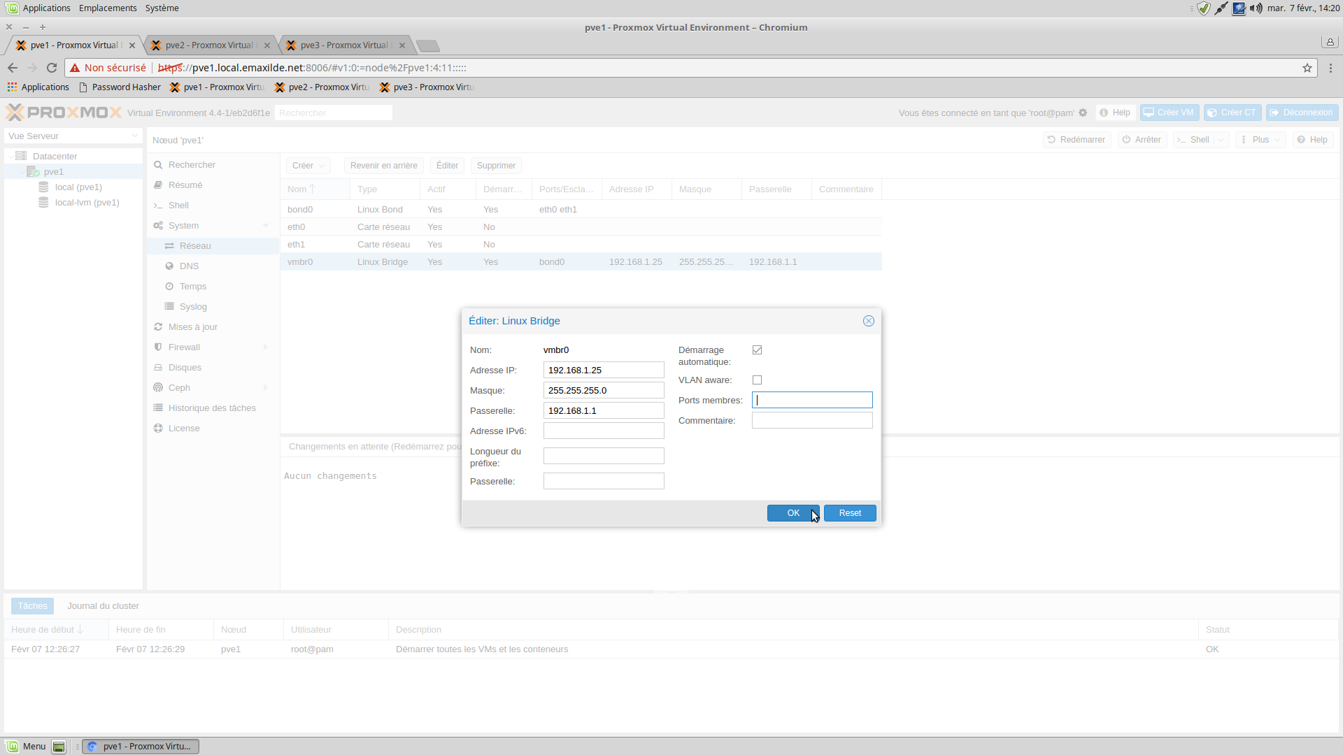
Task: Open Historique des tâches list icon
Action: tap(158, 408)
